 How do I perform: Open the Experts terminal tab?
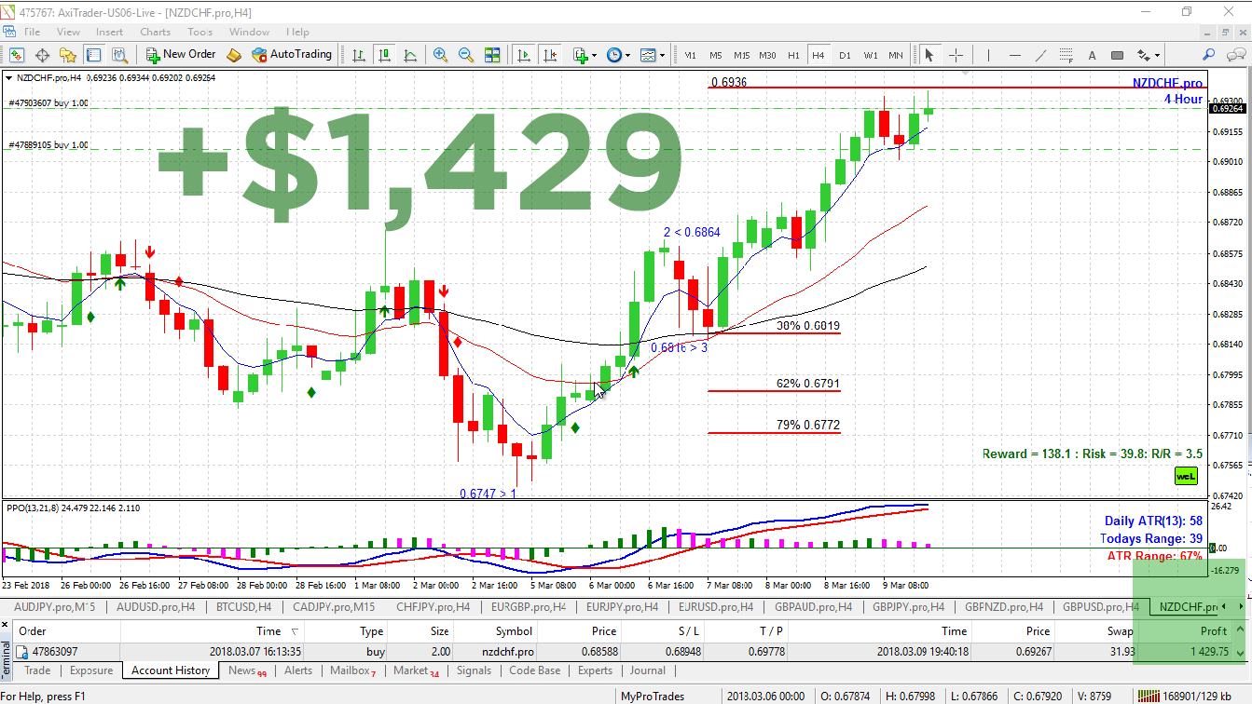point(595,670)
